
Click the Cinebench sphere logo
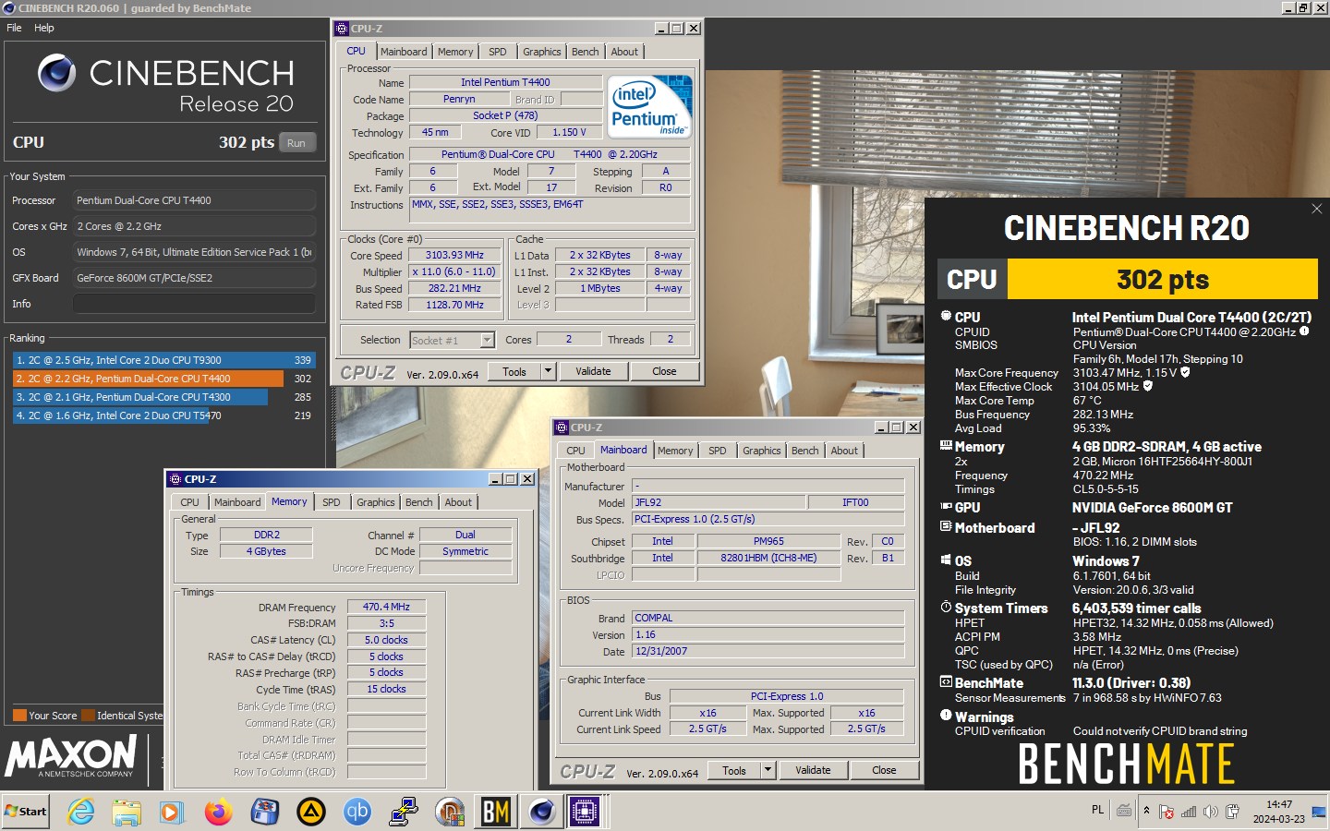coord(56,73)
